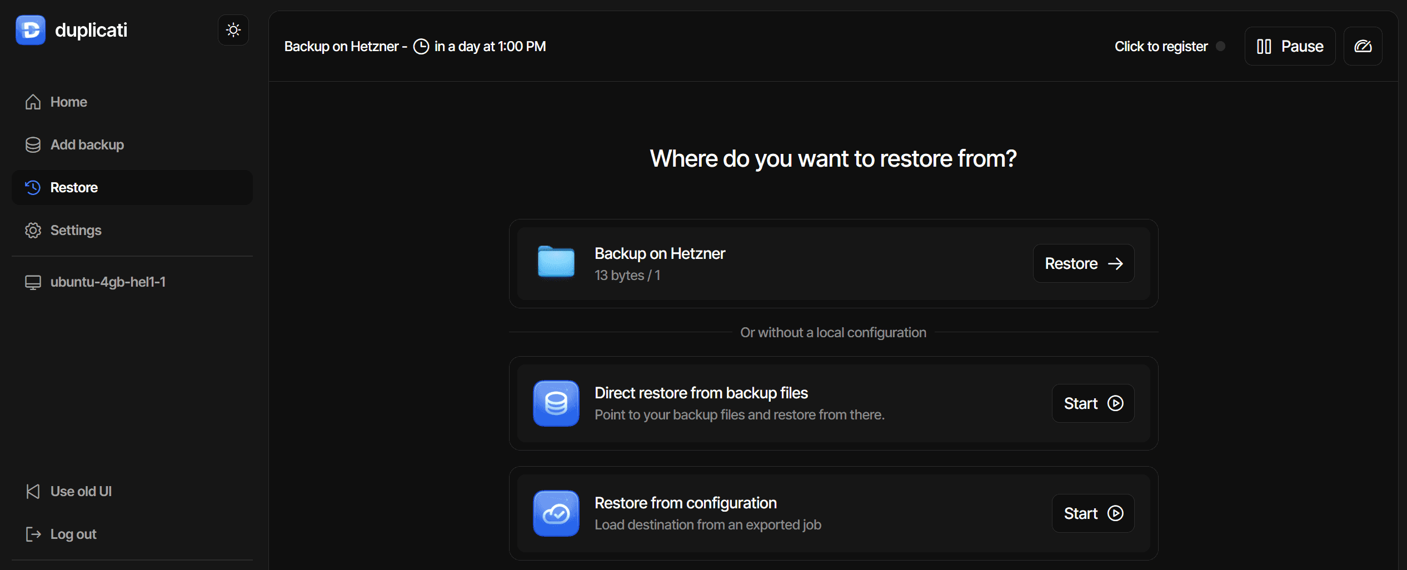The image size is (1407, 570).
Task: Click 'Load destination from an exported job' text
Action: 707,525
